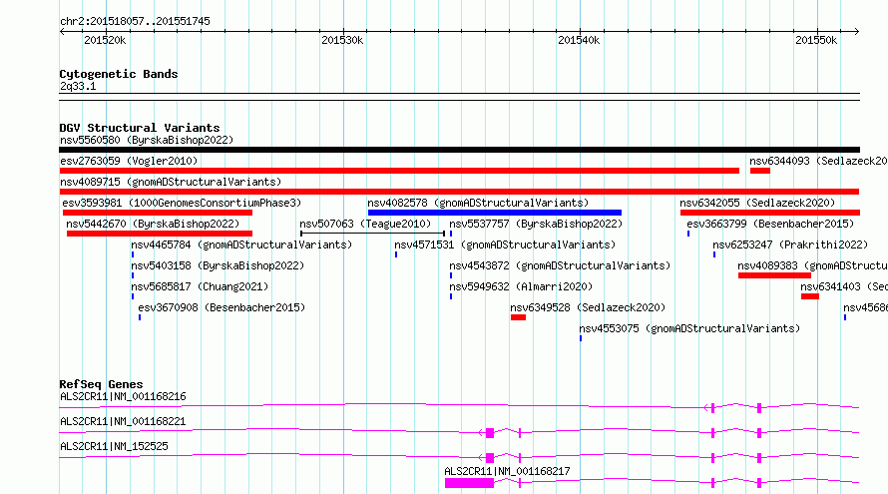Click nsv6349528 (Sedlazeck2020) label
Image resolution: width=888 pixels, height=494 pixels.
588,307
